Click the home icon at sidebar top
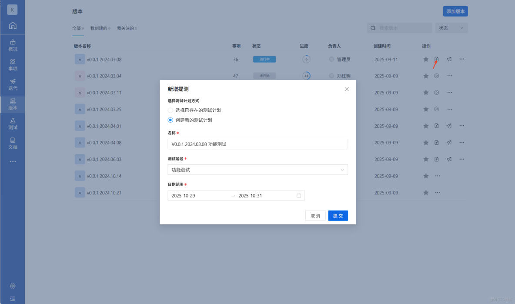This screenshot has width=515, height=304. click(x=13, y=26)
